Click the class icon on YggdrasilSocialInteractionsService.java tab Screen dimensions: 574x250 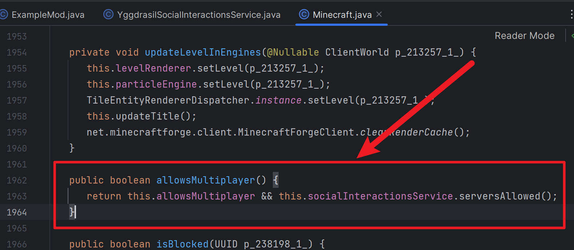108,14
